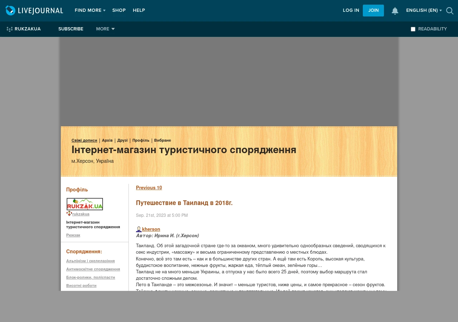The height and width of the screenshot is (322, 458).
Task: Open the ENGLISH (EN) language dropdown
Action: click(x=424, y=10)
